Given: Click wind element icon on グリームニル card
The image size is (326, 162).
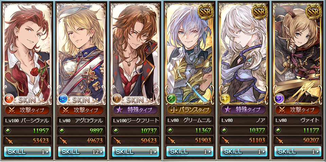Looking at the screenshot, I should tap(171, 98).
